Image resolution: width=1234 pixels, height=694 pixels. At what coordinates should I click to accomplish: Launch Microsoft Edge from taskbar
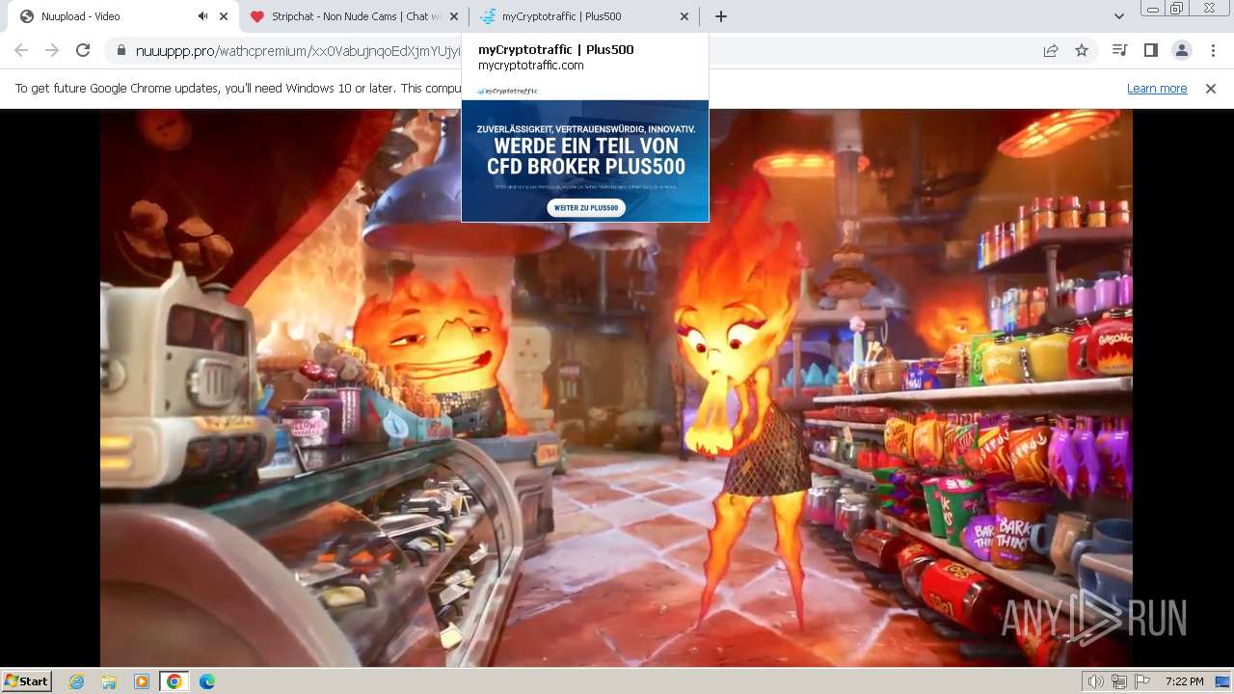coord(206,681)
